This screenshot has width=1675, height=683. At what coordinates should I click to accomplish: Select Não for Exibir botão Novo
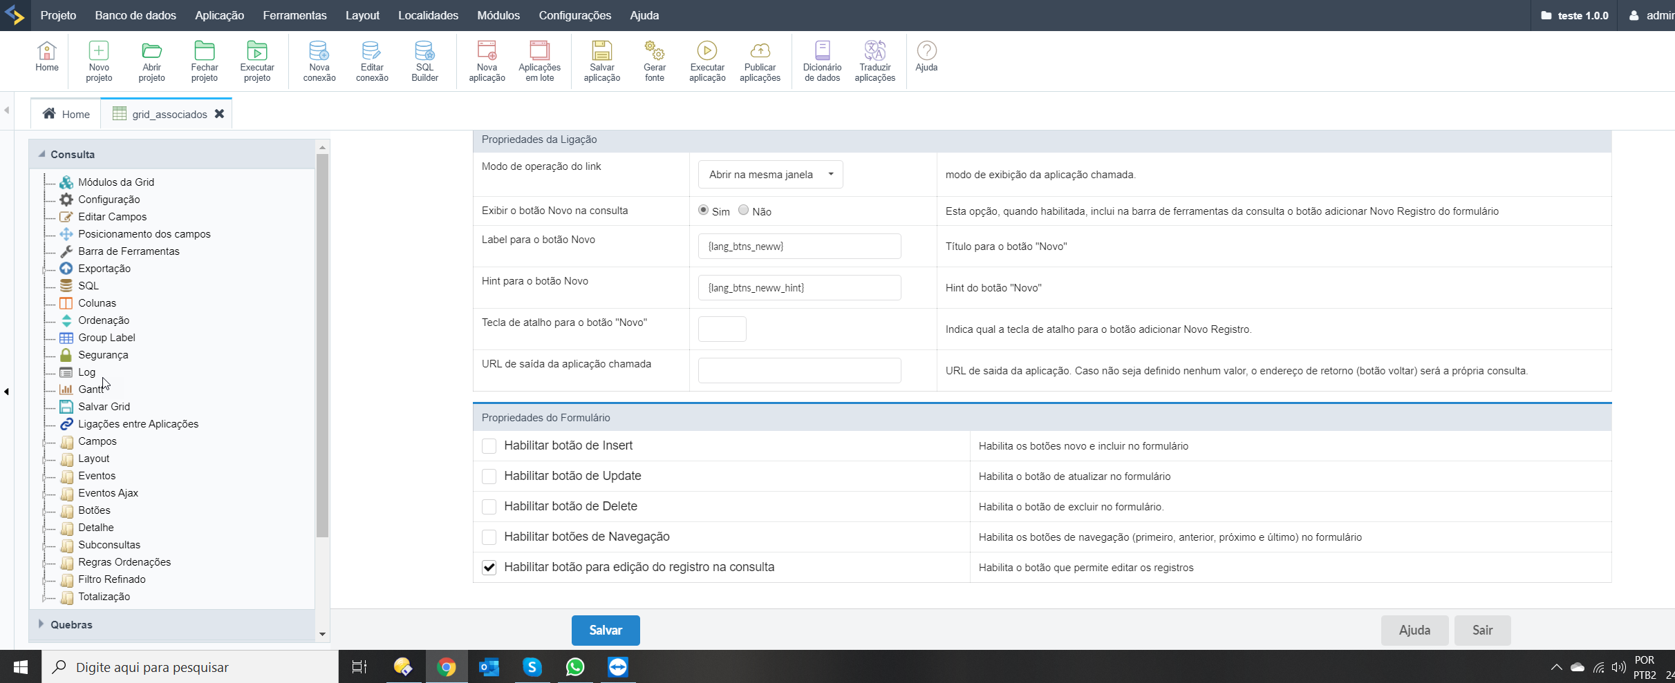pyautogui.click(x=743, y=210)
